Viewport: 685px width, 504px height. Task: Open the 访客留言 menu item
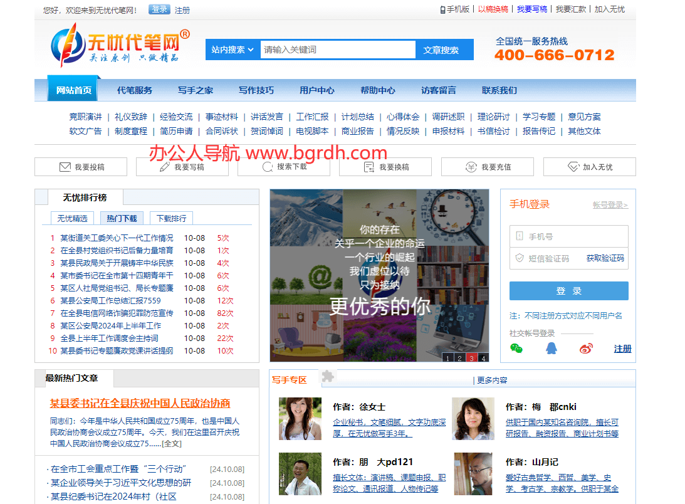tap(439, 90)
